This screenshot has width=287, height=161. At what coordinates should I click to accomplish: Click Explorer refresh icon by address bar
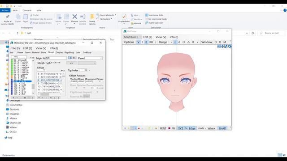[x=253, y=33]
